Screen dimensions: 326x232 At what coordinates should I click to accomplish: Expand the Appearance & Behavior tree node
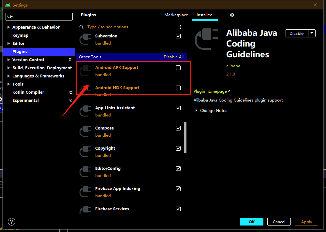(x=9, y=27)
